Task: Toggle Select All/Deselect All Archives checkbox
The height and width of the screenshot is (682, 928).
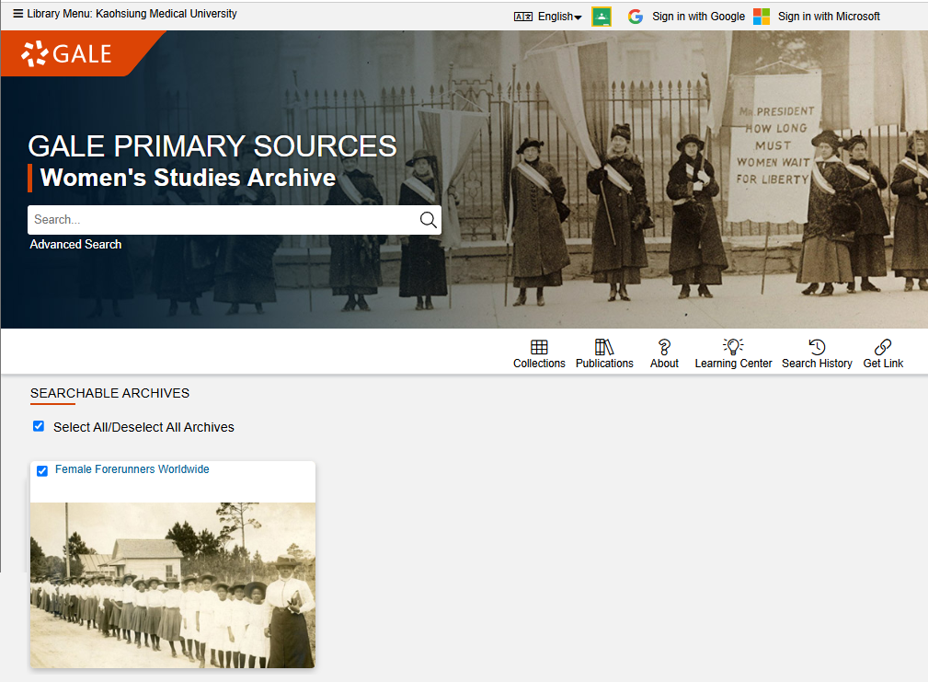Action: click(39, 426)
